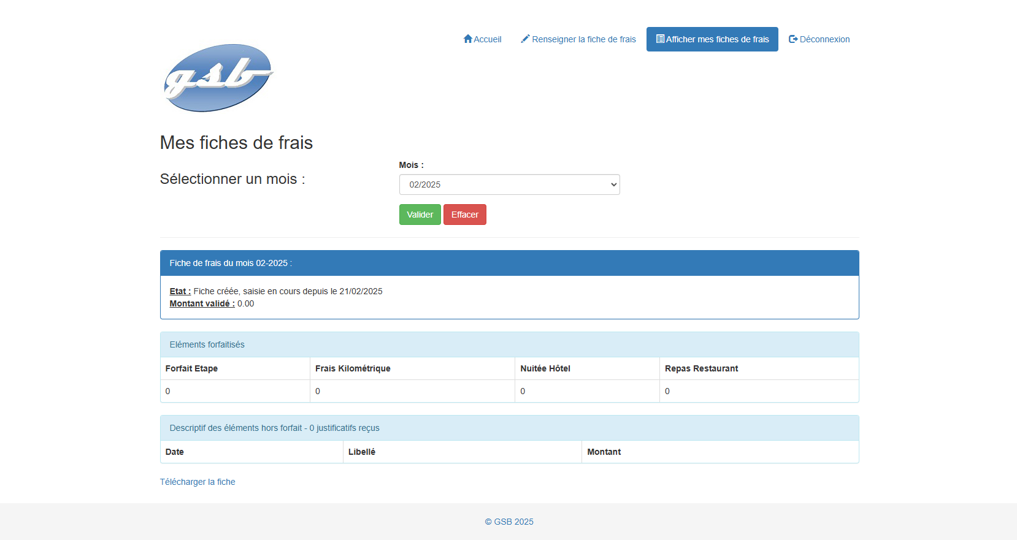Click the home icon beside Accueil
This screenshot has width=1017, height=540.
point(467,39)
